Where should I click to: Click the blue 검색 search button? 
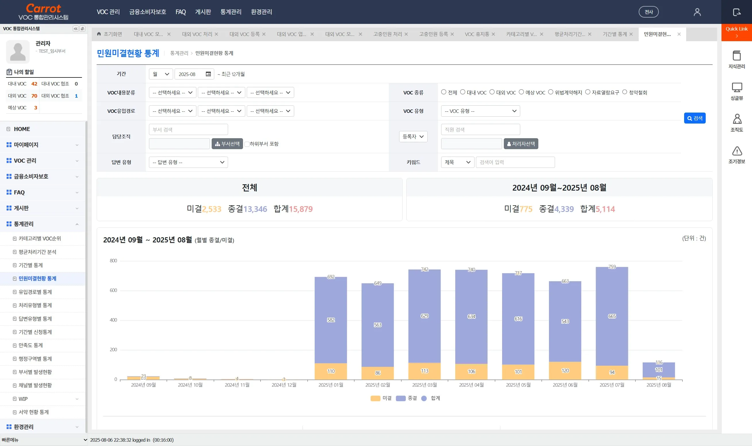pos(695,118)
